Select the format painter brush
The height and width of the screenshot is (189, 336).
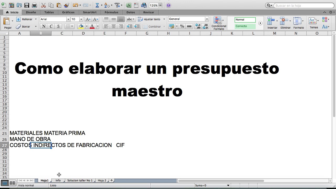pyautogui.click(x=66, y=5)
